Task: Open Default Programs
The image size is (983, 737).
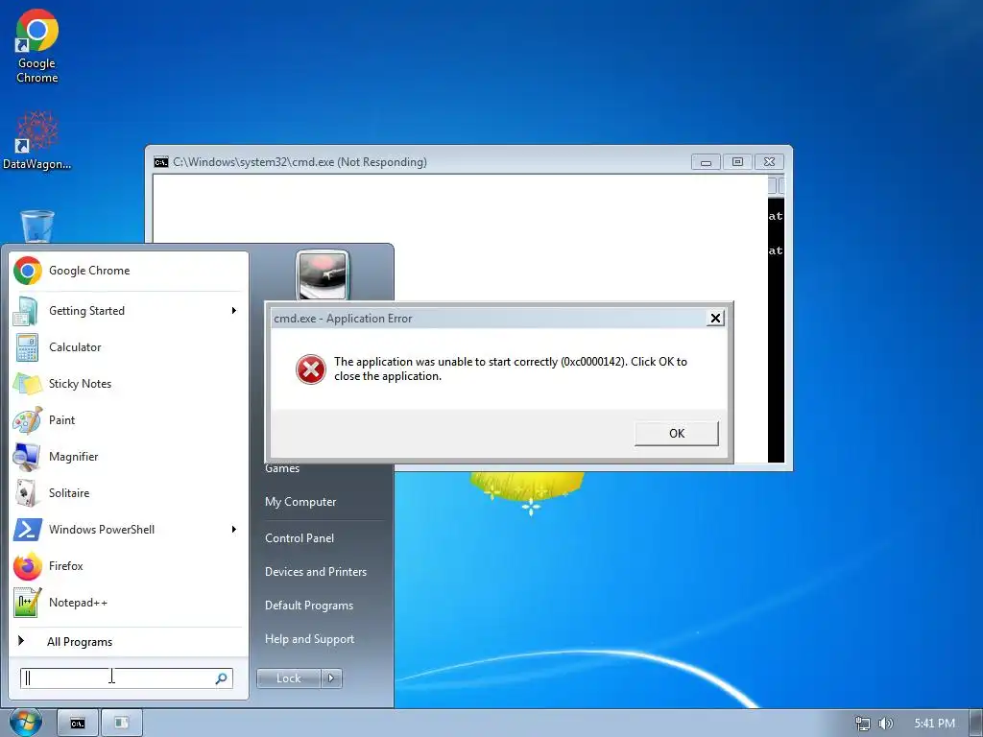Action: (309, 606)
